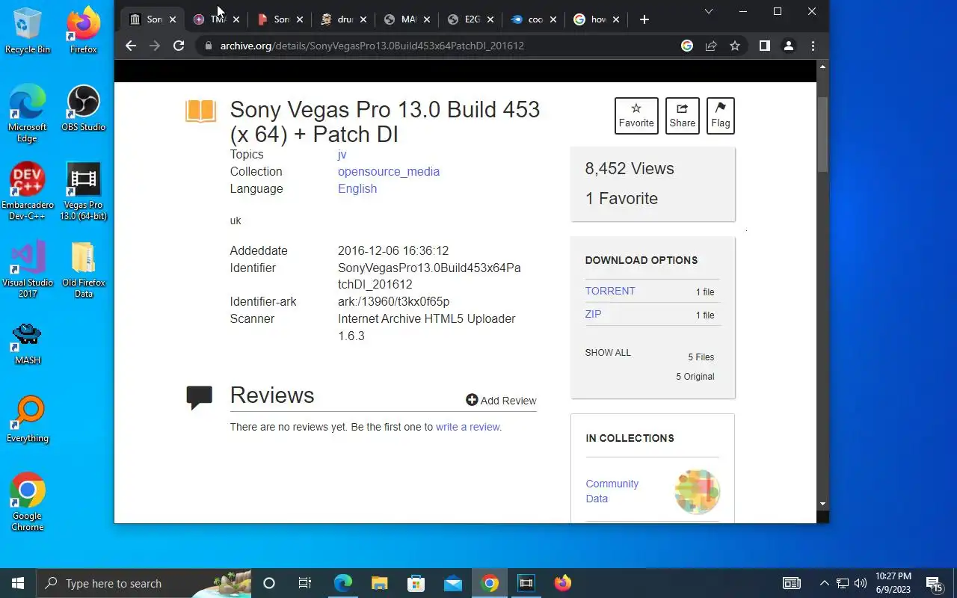
Task: Open Mail app from taskbar
Action: [x=452, y=583]
